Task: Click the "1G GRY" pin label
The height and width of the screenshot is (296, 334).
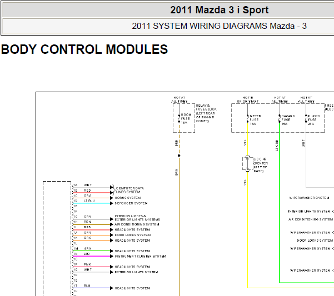Action: pos(82,217)
